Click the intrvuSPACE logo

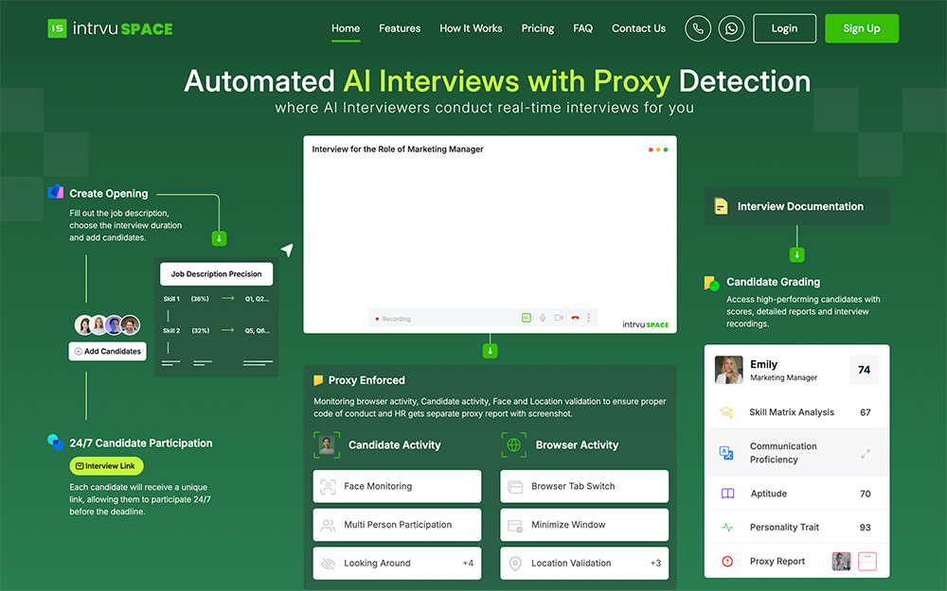tap(110, 28)
